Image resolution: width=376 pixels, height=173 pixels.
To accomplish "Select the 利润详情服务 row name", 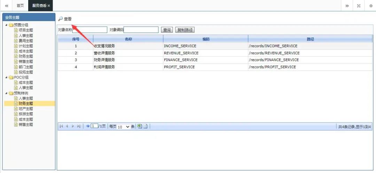I will click(104, 67).
